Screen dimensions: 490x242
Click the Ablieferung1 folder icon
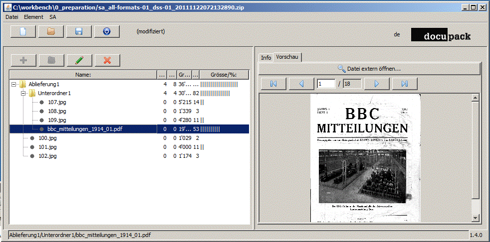[x=22, y=84]
